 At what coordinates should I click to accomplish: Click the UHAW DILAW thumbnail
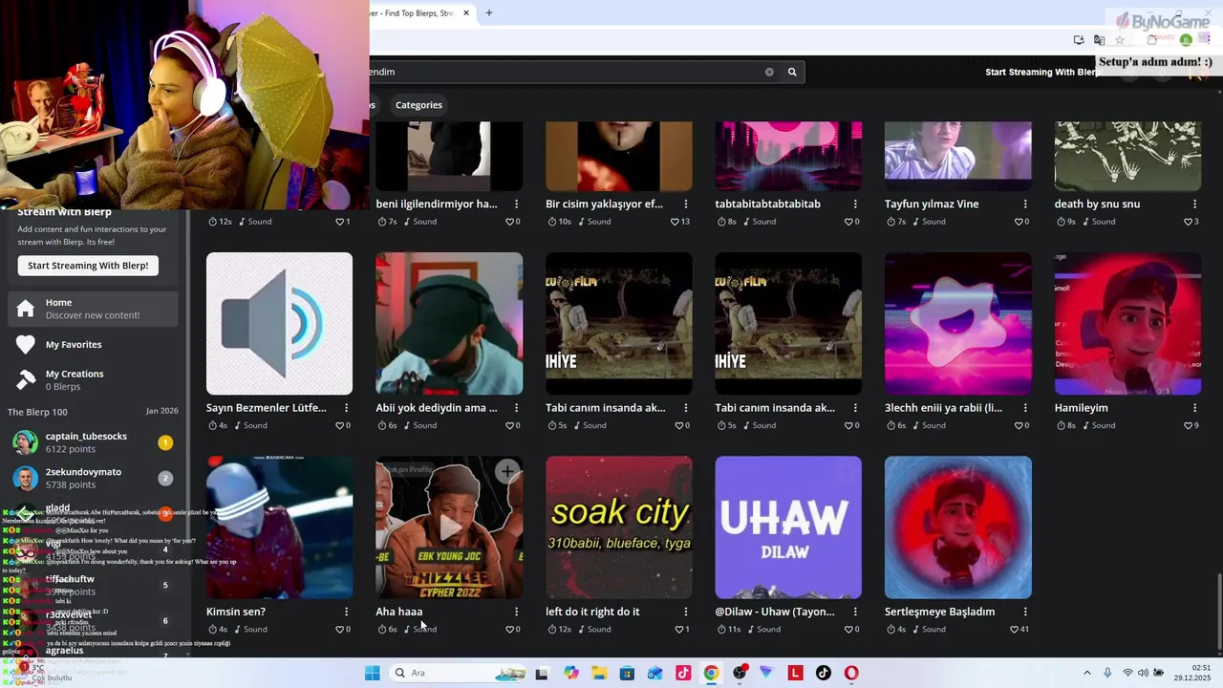(x=788, y=527)
